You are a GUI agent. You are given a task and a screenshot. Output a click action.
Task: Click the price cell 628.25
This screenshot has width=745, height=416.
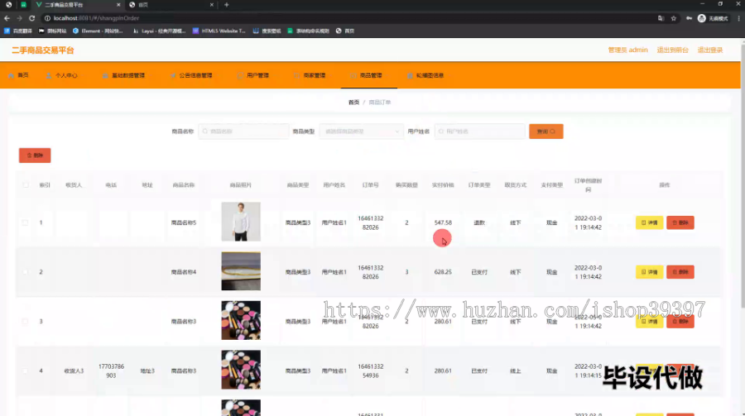tap(443, 272)
